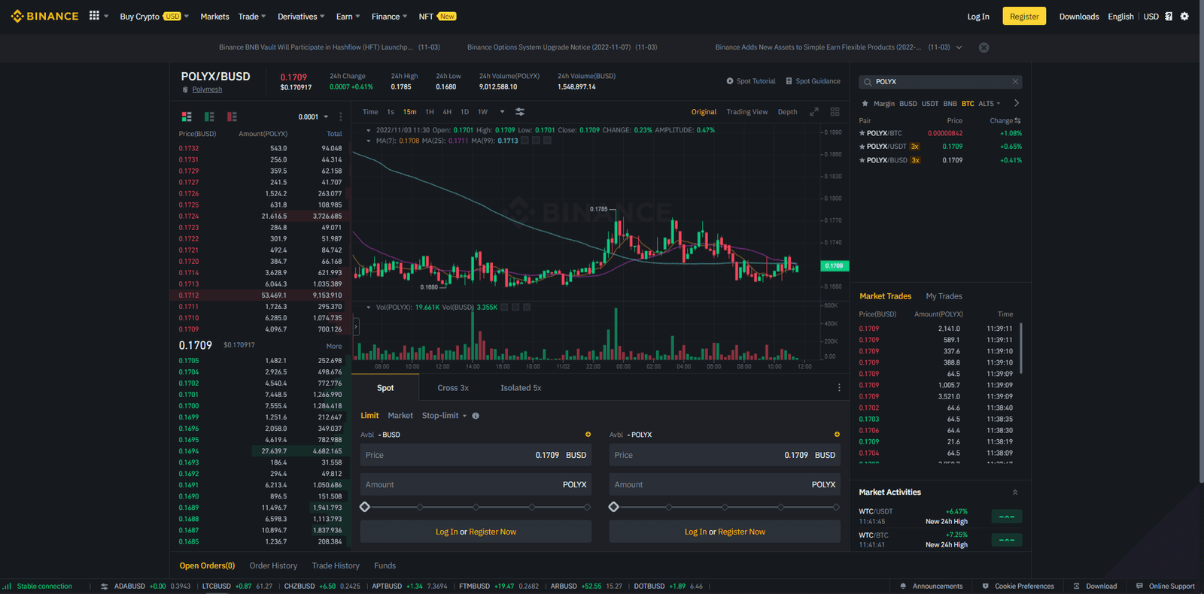Viewport: 1204px width, 594px height.
Task: Open Trade dropdown menu
Action: tap(252, 17)
